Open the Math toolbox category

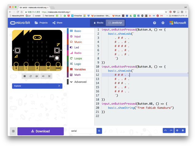point(81,75)
